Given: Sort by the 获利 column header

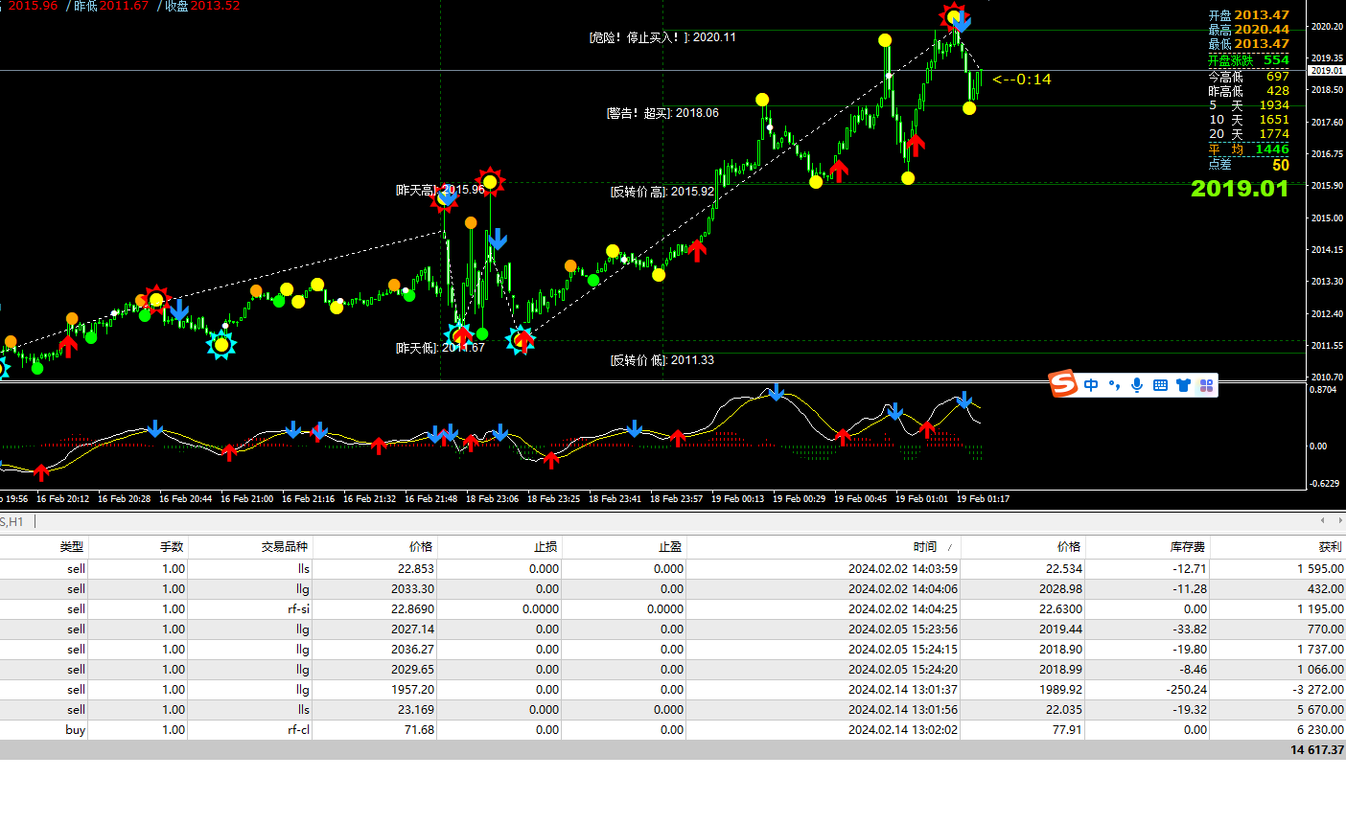Looking at the screenshot, I should (1331, 547).
